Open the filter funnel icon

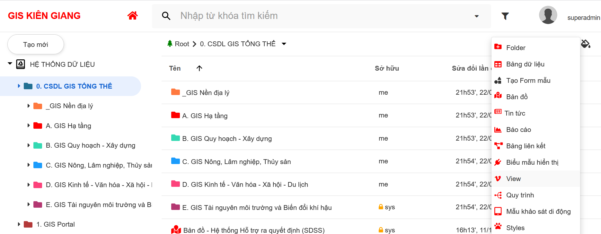coord(505,16)
